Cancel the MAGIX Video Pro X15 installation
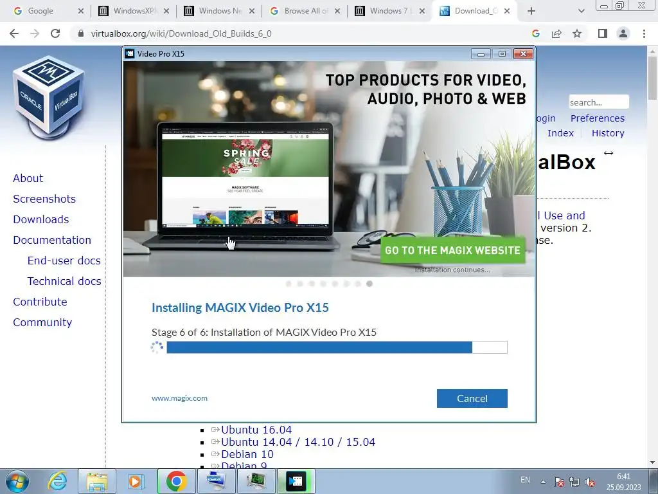Viewport: 658px width, 494px height. [x=472, y=398]
